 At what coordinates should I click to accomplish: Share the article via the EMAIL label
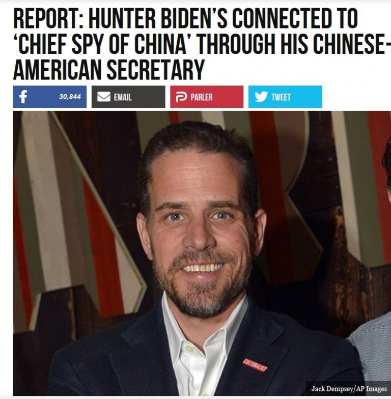click(x=123, y=97)
